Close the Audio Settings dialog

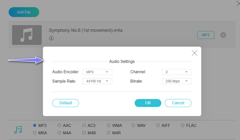click(x=194, y=53)
